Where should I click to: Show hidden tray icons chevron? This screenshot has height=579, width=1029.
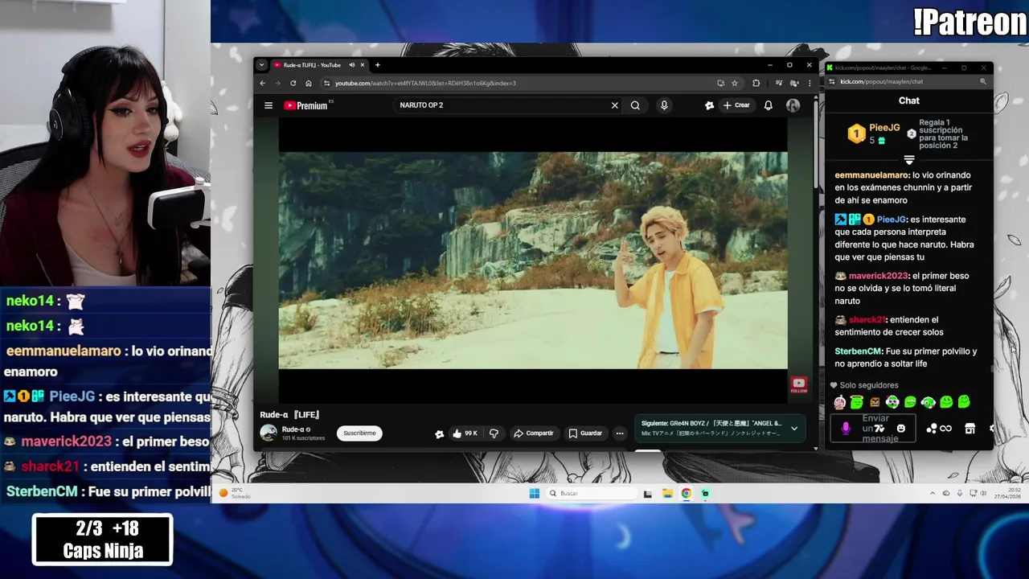click(x=933, y=494)
